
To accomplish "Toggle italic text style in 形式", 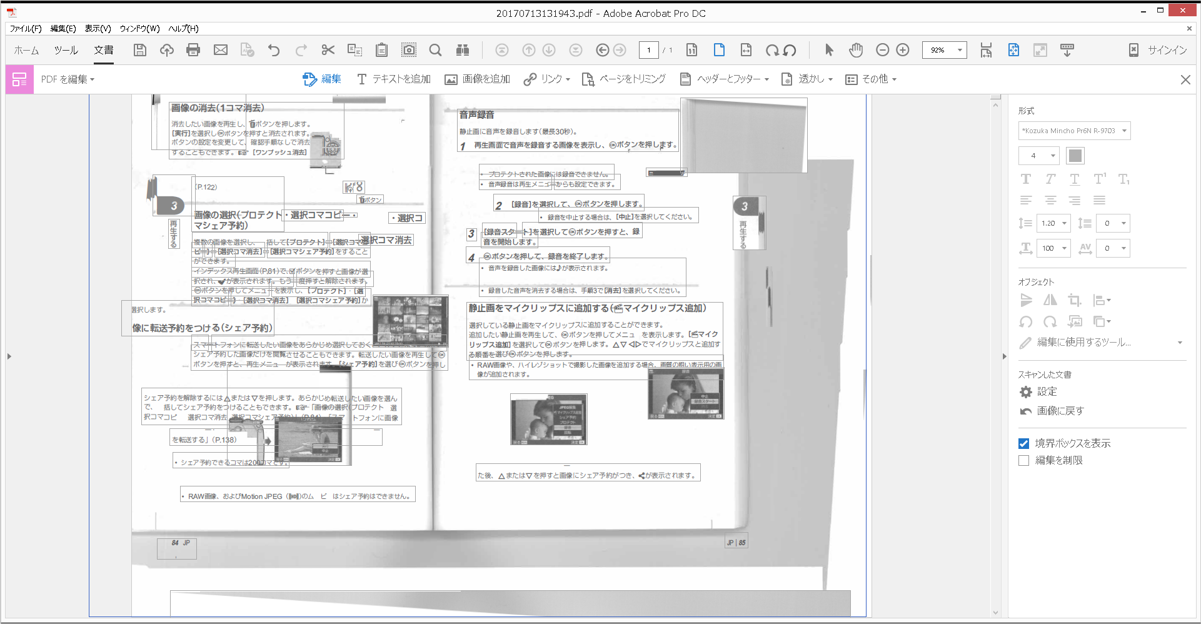I will (x=1050, y=179).
